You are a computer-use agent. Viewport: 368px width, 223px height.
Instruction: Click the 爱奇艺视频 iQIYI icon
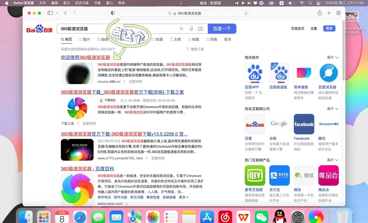[x=255, y=175]
